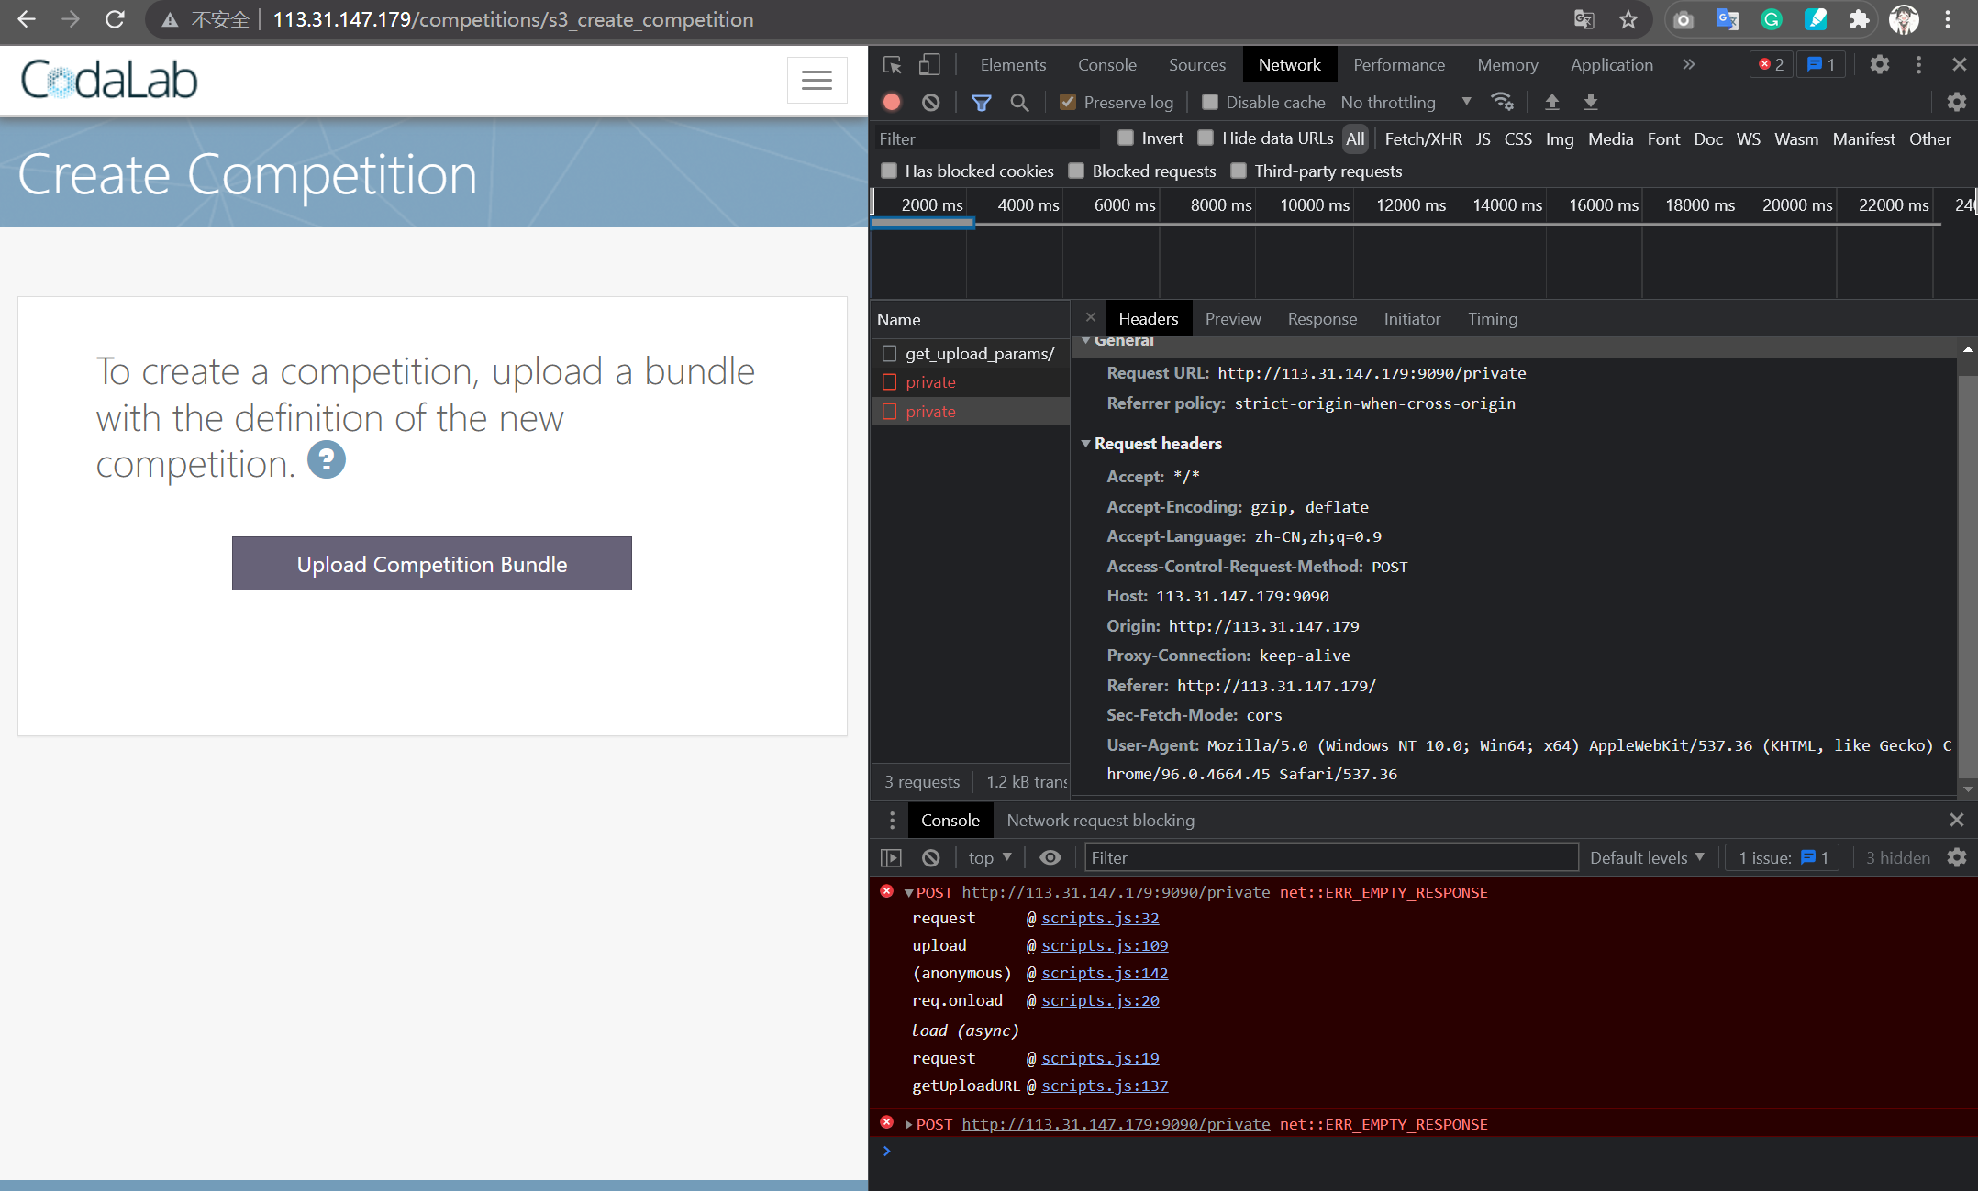This screenshot has width=1978, height=1191.
Task: Open the network search panel
Action: pyautogui.click(x=1019, y=102)
